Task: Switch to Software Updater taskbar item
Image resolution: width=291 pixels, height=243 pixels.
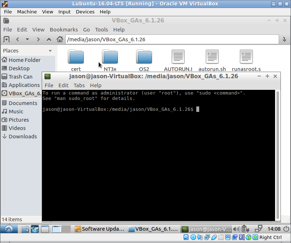Action: (x=99, y=229)
